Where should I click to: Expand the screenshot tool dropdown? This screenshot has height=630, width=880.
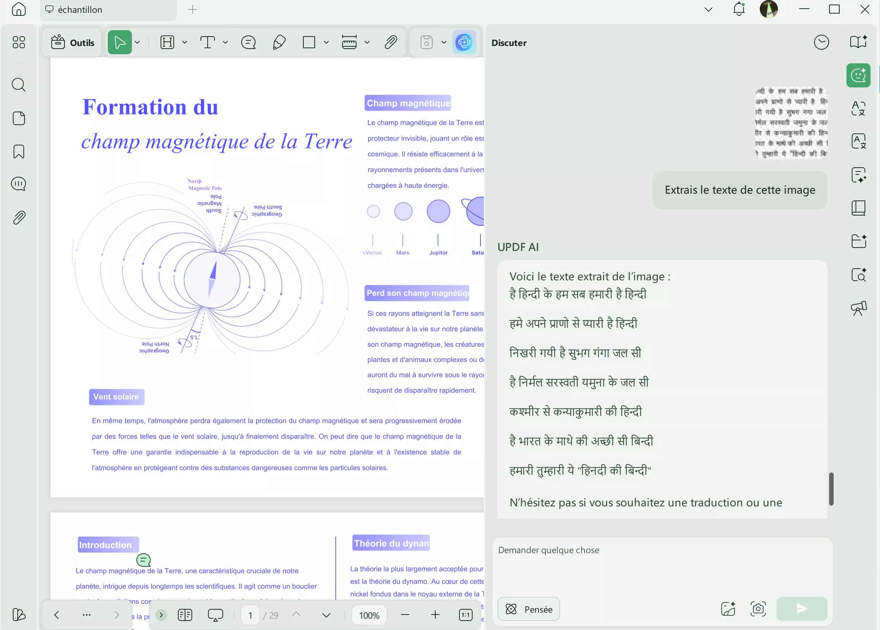click(x=444, y=42)
